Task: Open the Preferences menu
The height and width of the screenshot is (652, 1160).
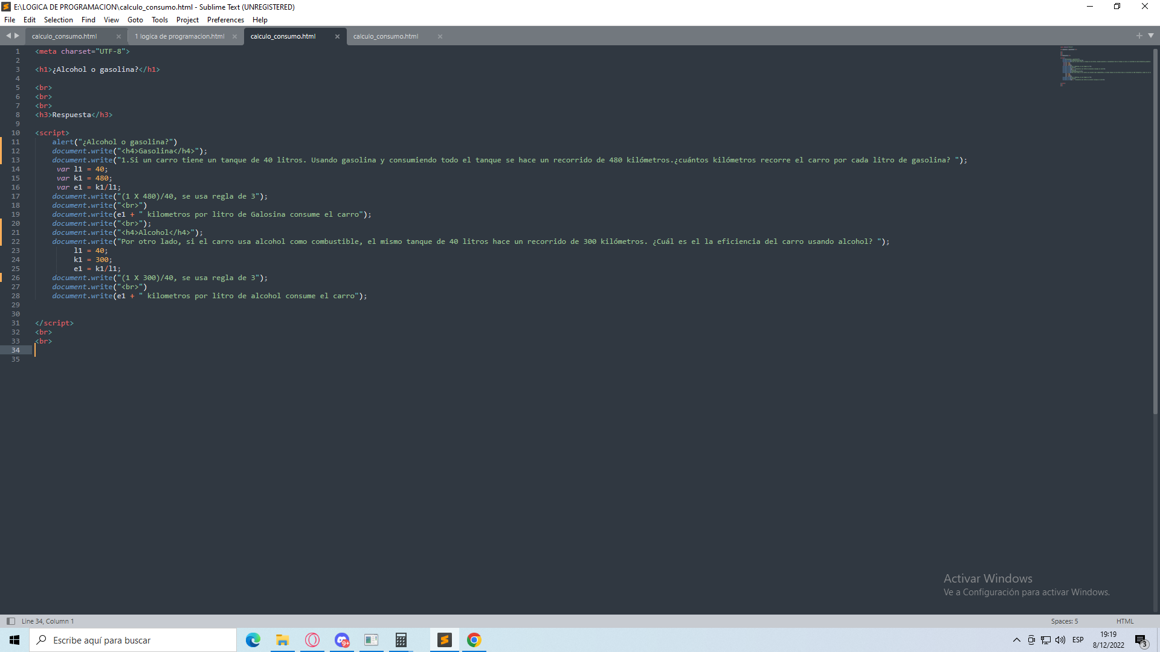Action: [225, 20]
